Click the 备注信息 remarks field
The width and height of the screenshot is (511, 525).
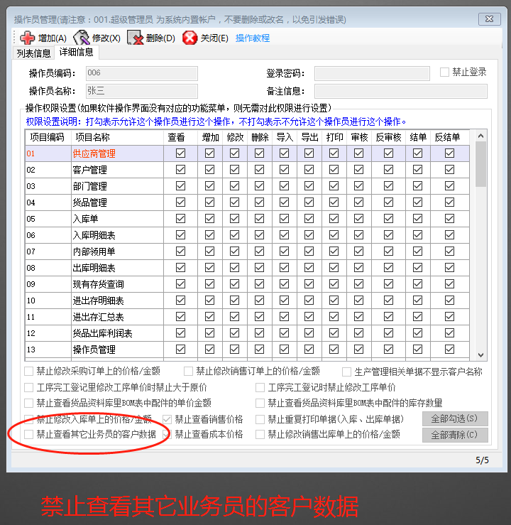(400, 91)
